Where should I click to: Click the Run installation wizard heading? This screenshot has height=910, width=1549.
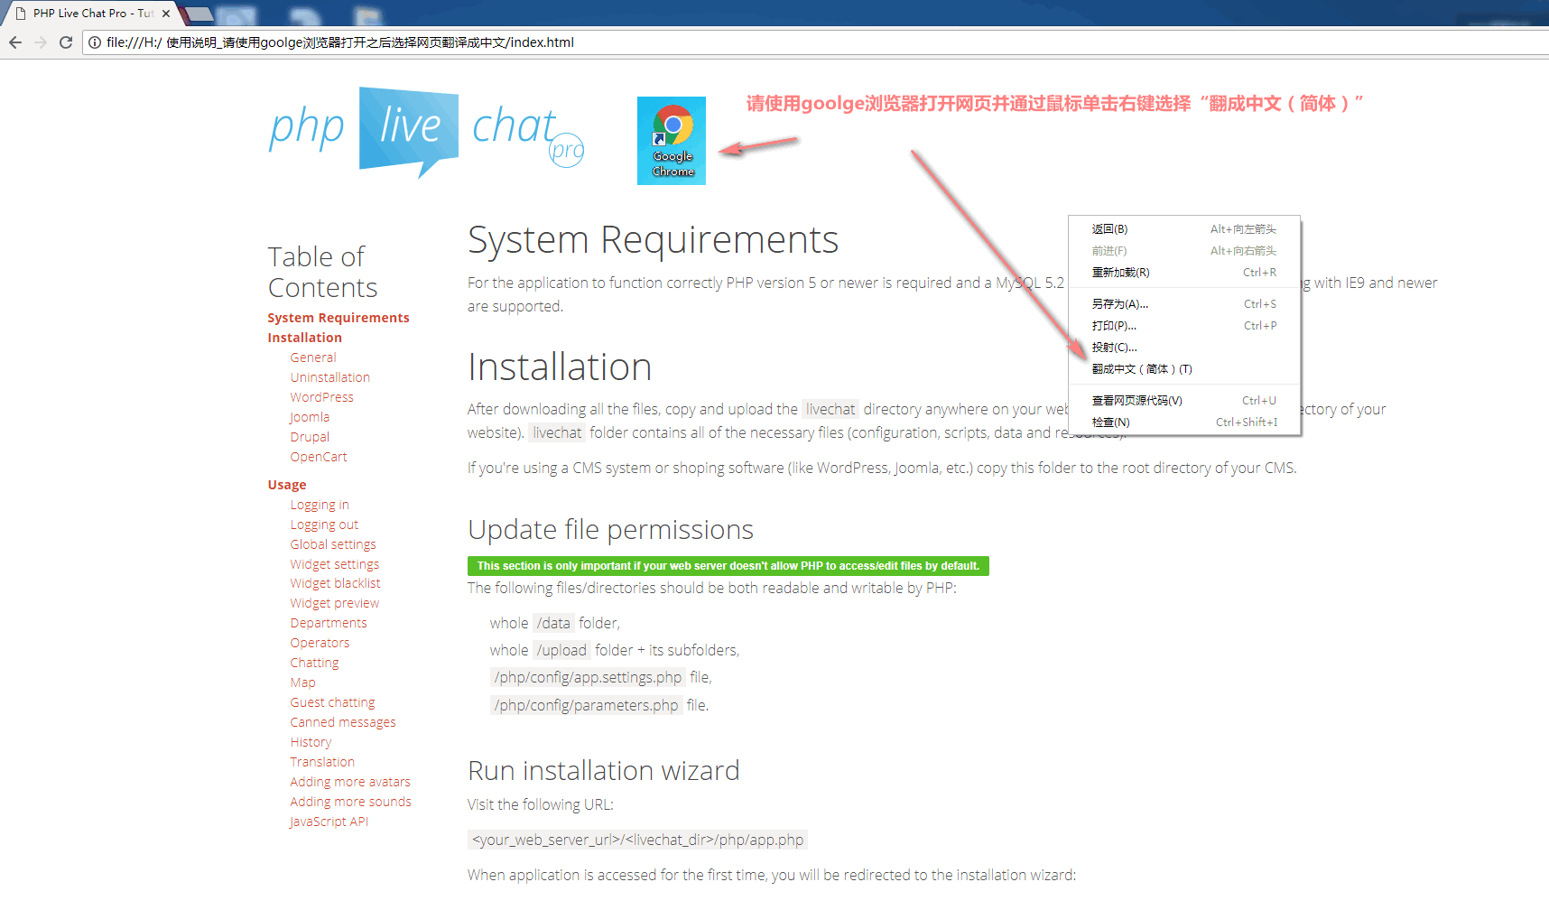click(x=603, y=771)
